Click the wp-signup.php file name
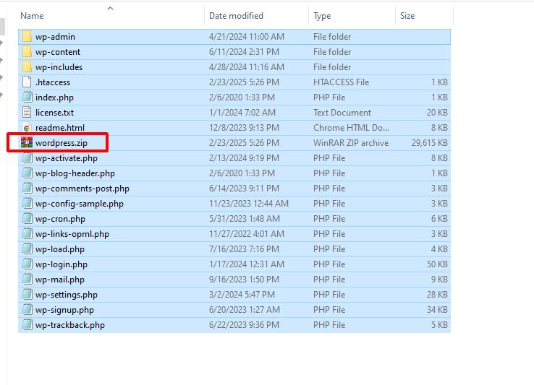 point(64,310)
